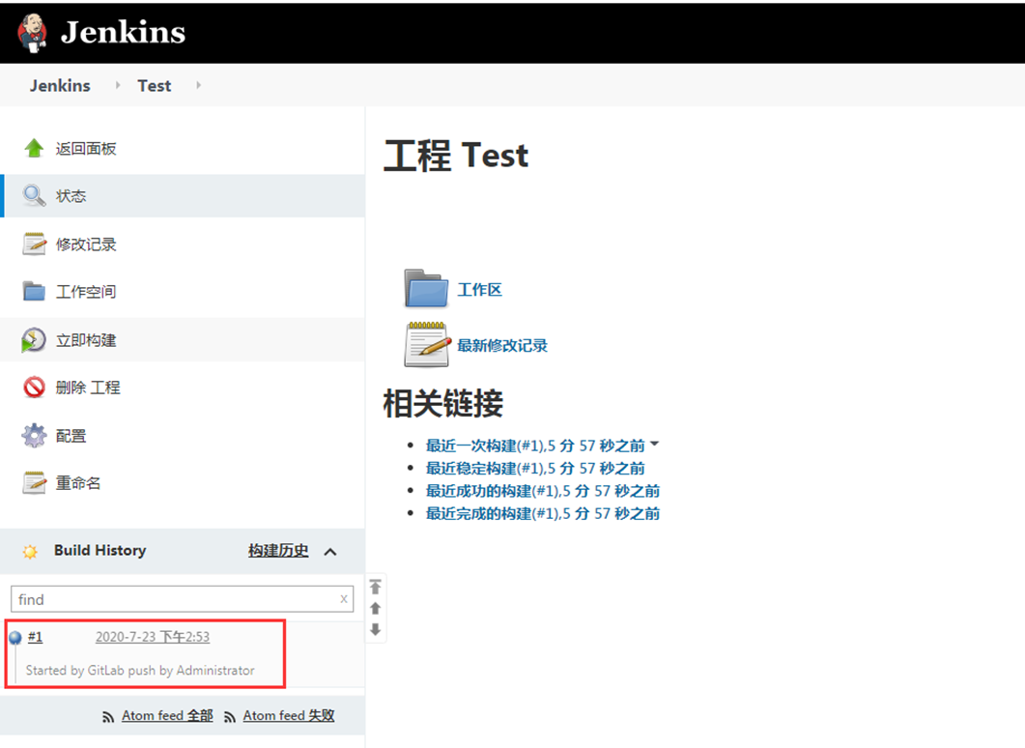Screen dimensions: 1025x748
Task: Click the green up arrow icon for 返回面板
Action: 34,149
